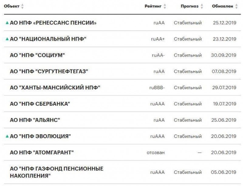Click the Рейтинг column header
Screen dimensions: 243x186
coord(153,6)
